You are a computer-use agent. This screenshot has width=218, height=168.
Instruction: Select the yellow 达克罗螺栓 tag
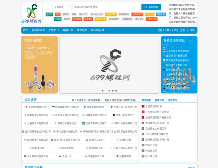111,14
